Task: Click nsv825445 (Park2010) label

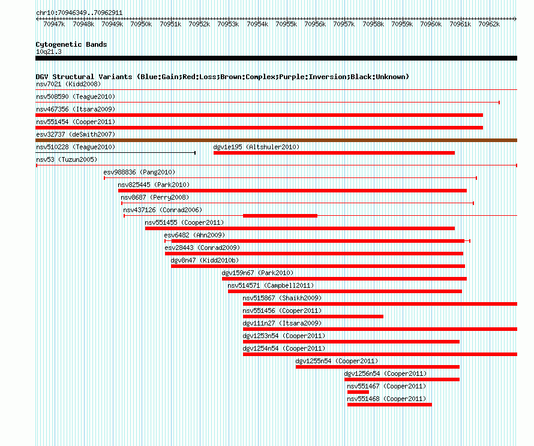Action: tap(154, 185)
